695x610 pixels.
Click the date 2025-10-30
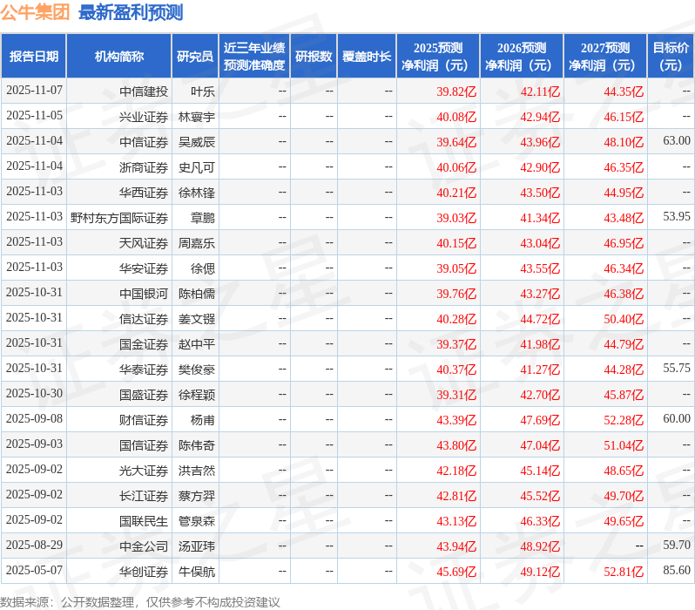pyautogui.click(x=34, y=394)
